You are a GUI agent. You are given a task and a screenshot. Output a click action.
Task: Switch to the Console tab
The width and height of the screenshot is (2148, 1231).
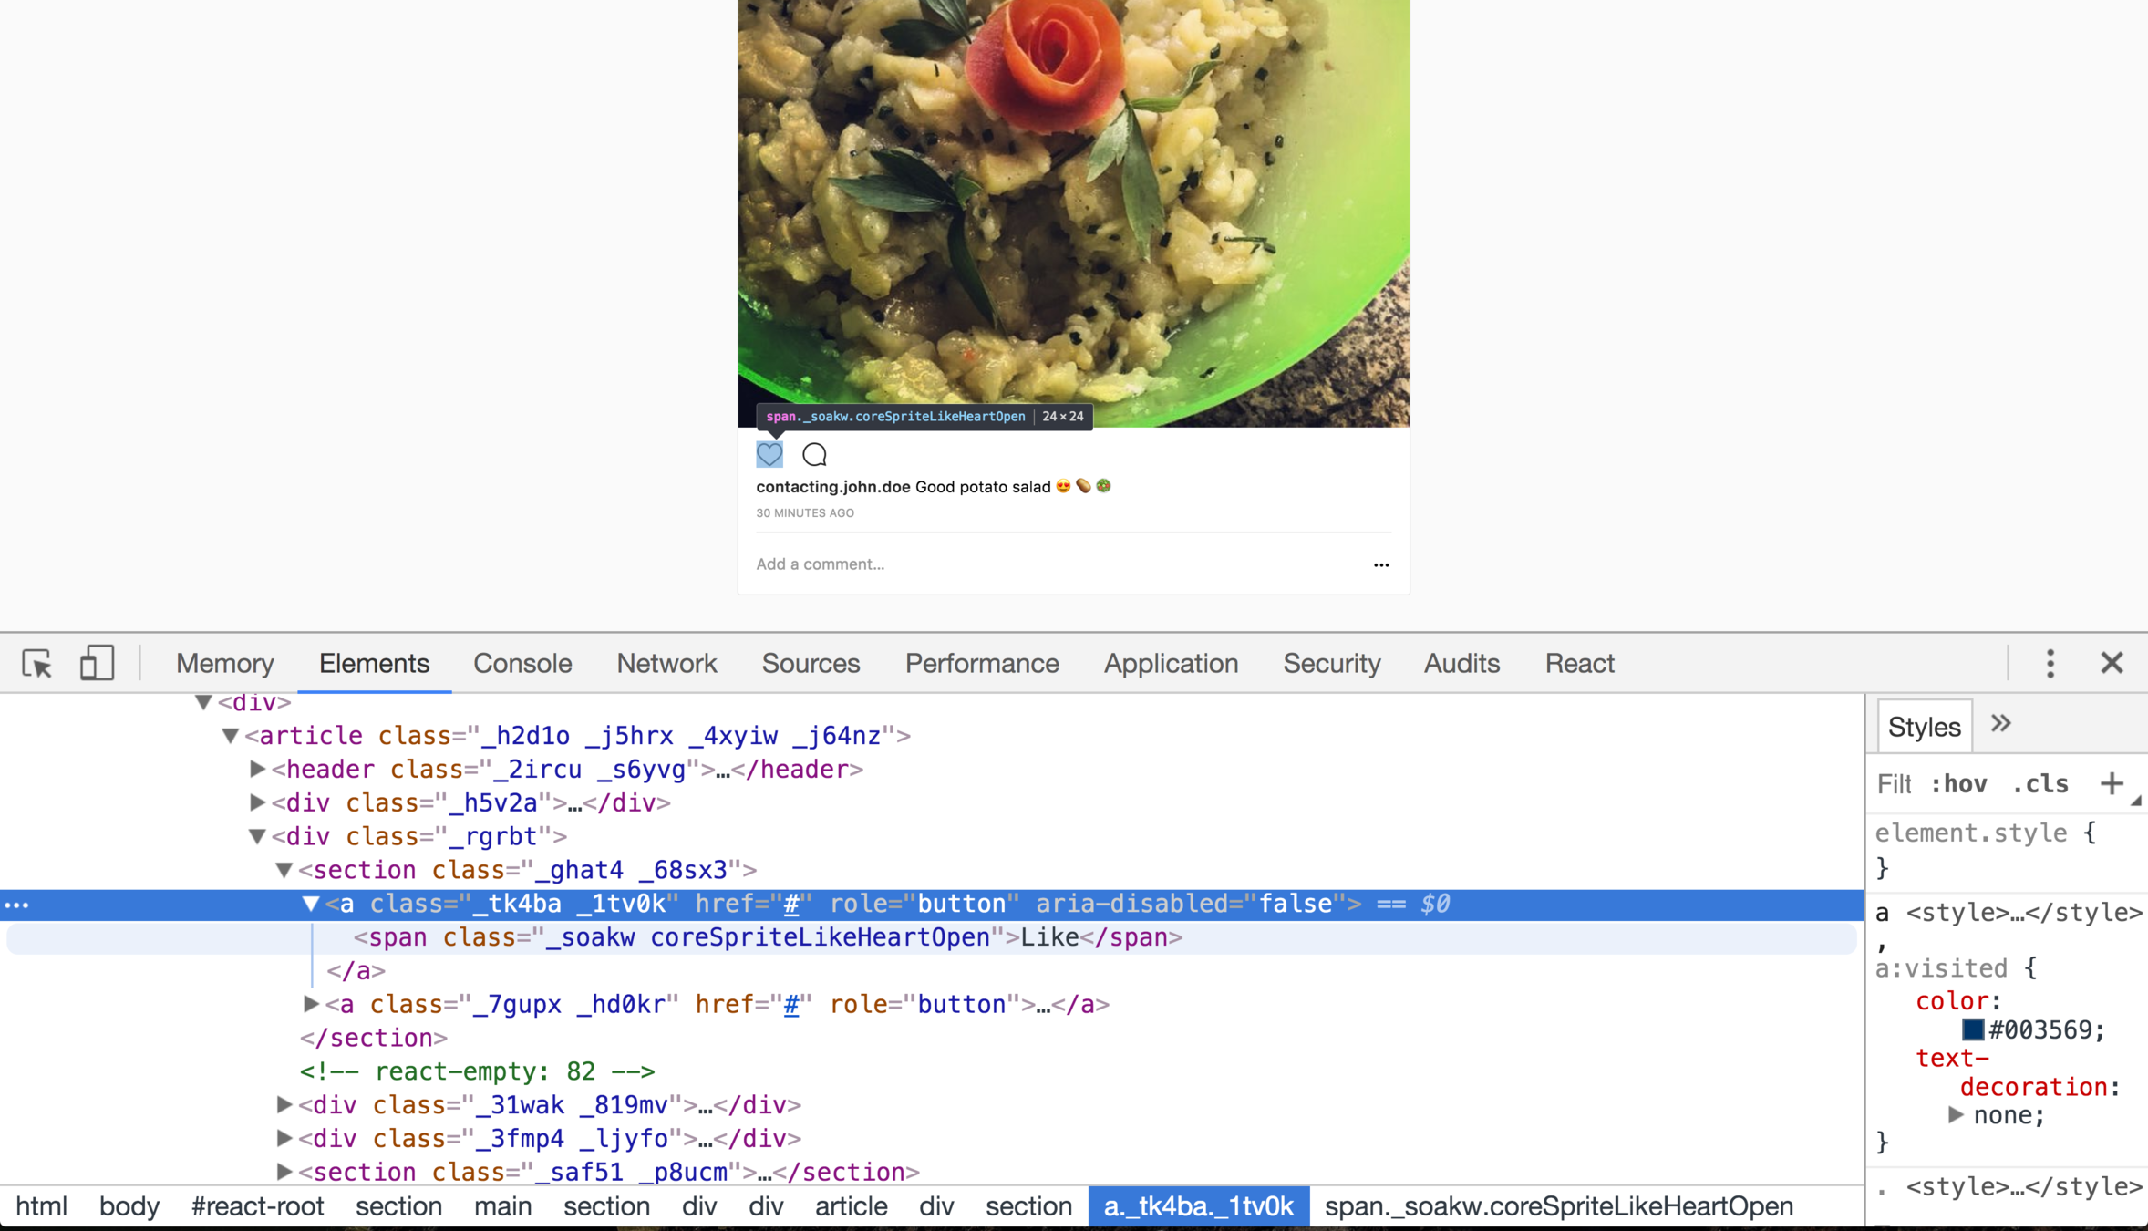(522, 663)
